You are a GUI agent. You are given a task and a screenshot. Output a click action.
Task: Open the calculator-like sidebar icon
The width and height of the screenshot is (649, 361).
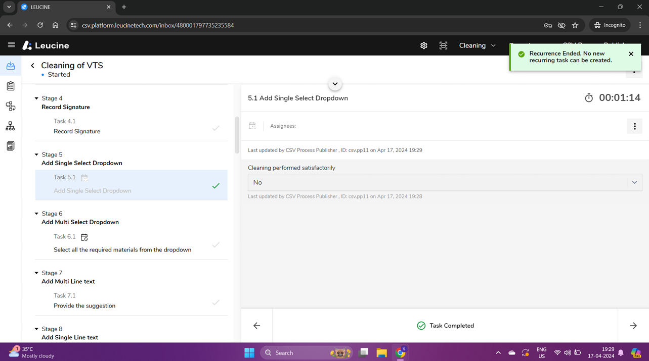tap(11, 146)
